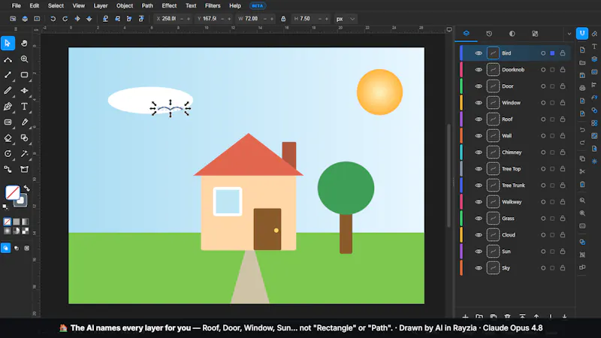Image resolution: width=601 pixels, height=338 pixels.
Task: Open the Object menu
Action: coord(125,6)
